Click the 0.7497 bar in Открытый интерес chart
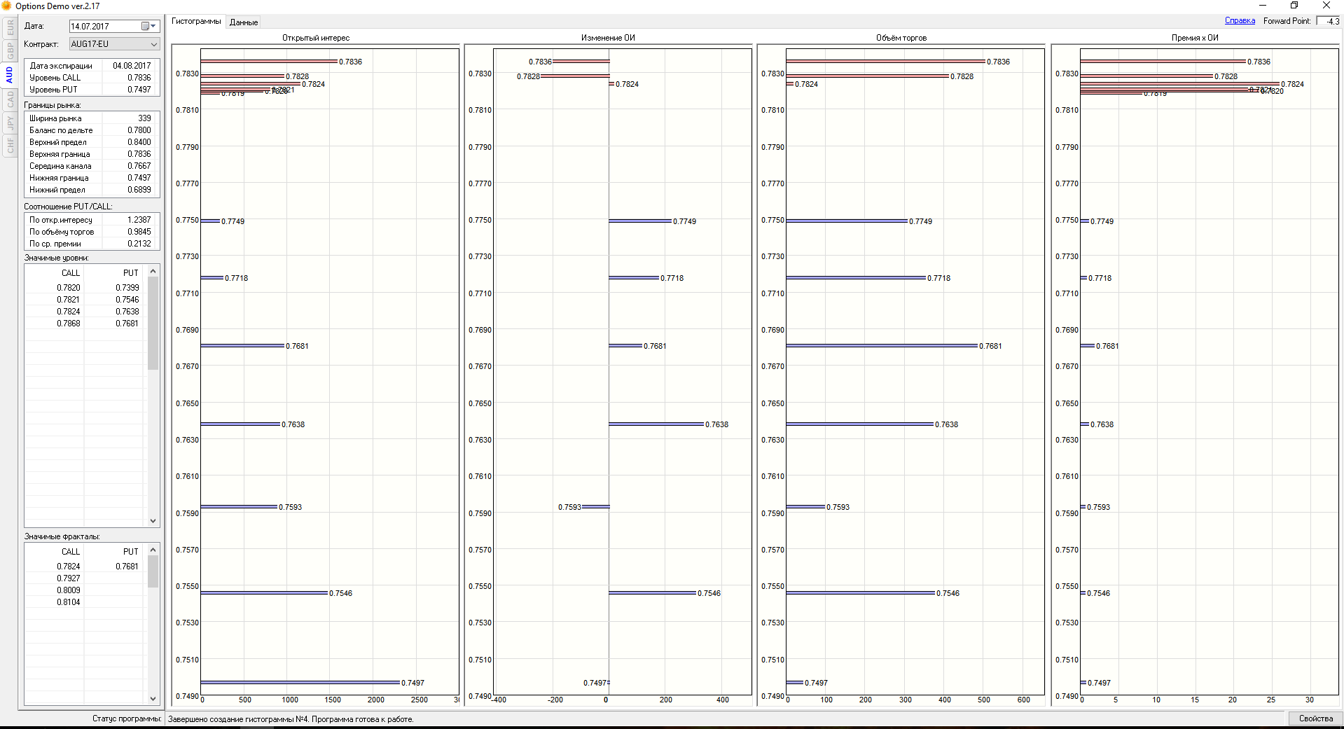Screen dimensions: 1344x729 (300, 682)
